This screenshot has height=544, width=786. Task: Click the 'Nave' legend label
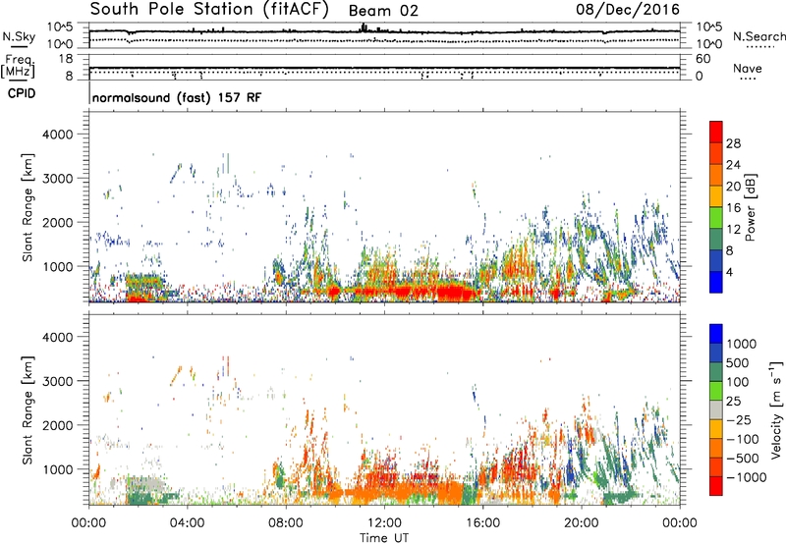[x=747, y=68]
